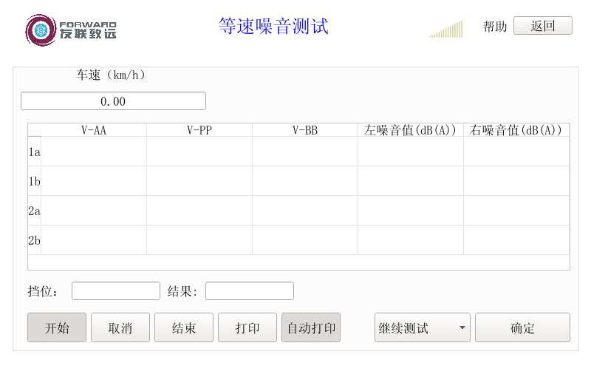Select the 左噪音值(dB(A)) column header
This screenshot has height=374, width=591.
pos(411,130)
